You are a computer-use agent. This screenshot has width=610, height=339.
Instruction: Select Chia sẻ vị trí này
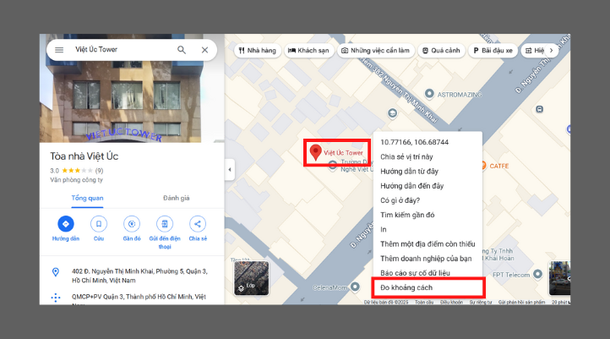click(x=406, y=157)
